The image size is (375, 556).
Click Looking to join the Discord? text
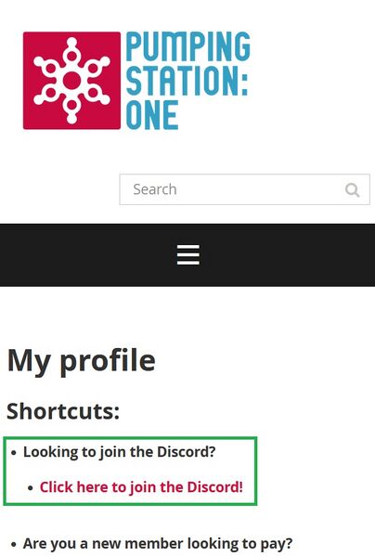pyautogui.click(x=120, y=452)
